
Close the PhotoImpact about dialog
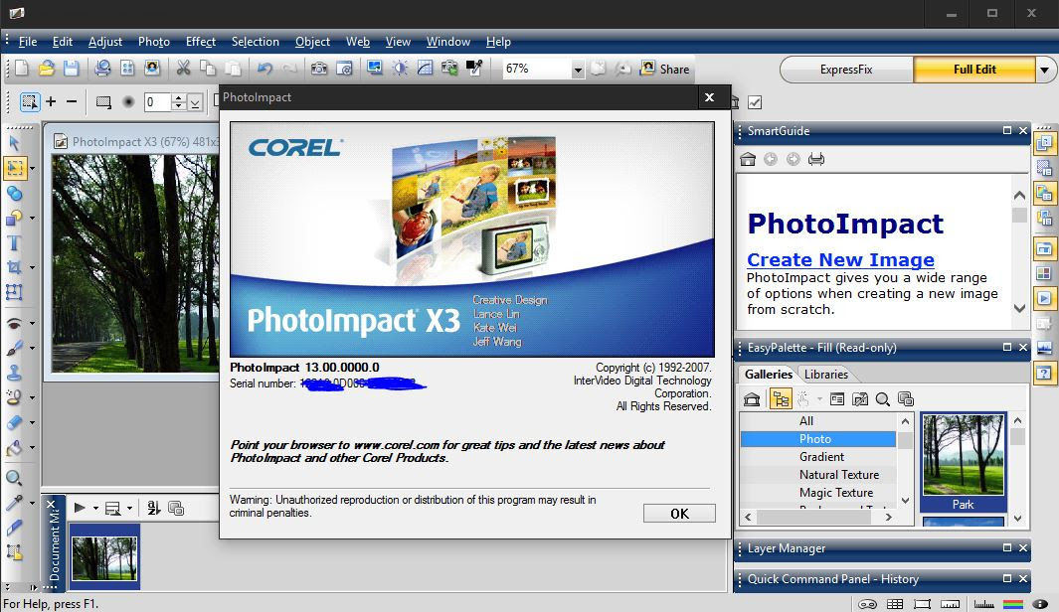(x=709, y=97)
